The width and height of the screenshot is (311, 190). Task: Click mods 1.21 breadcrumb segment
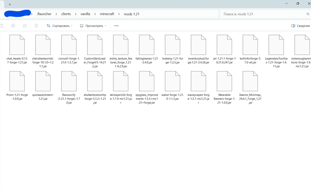click(132, 14)
